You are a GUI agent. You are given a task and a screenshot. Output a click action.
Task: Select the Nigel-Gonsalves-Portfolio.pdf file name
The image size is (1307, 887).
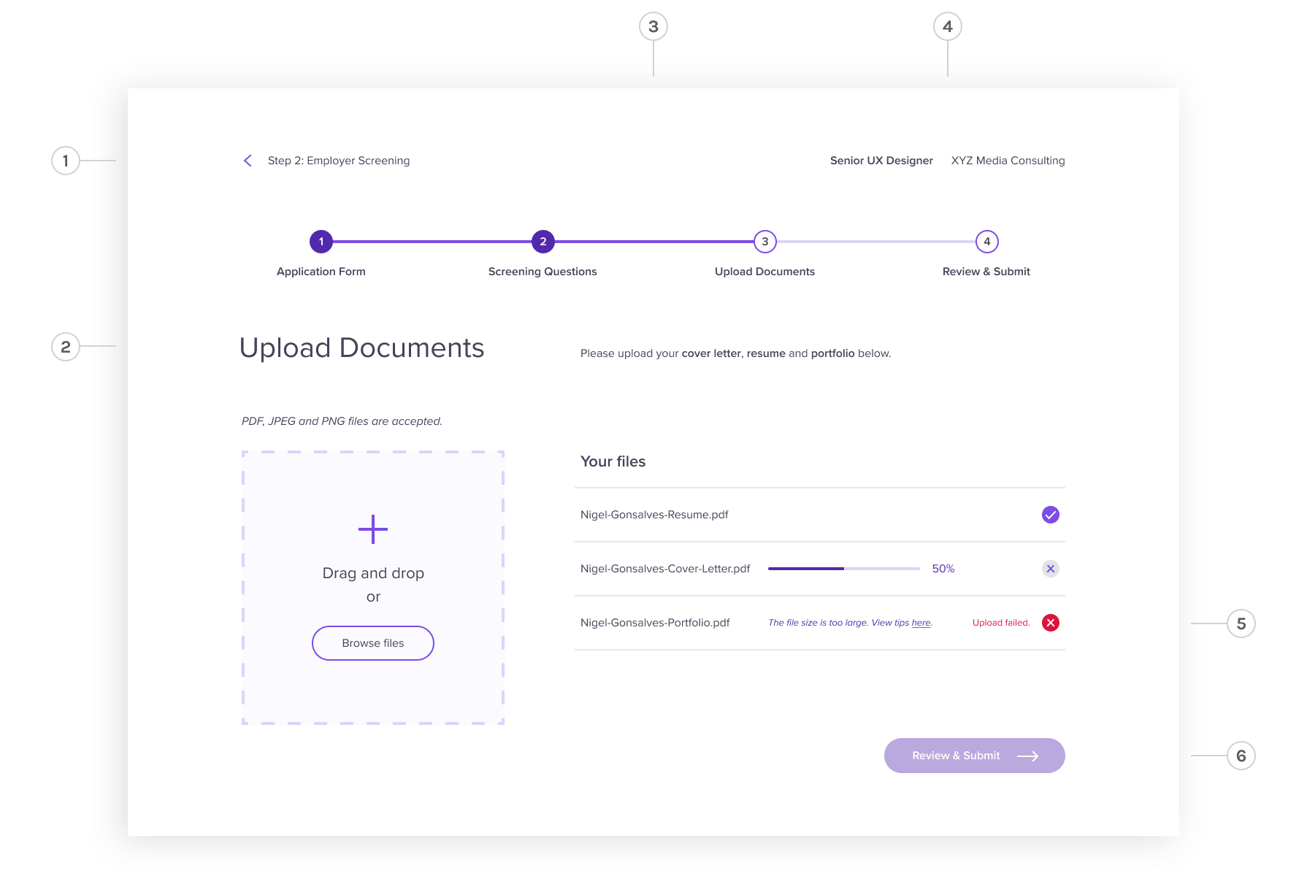point(655,623)
